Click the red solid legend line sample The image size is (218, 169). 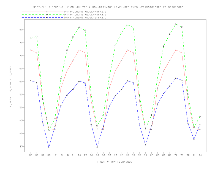[x=43, y=12]
